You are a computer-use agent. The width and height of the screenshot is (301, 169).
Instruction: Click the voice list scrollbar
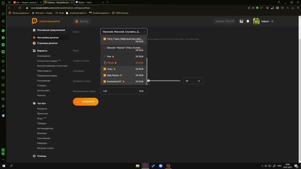pos(147,71)
